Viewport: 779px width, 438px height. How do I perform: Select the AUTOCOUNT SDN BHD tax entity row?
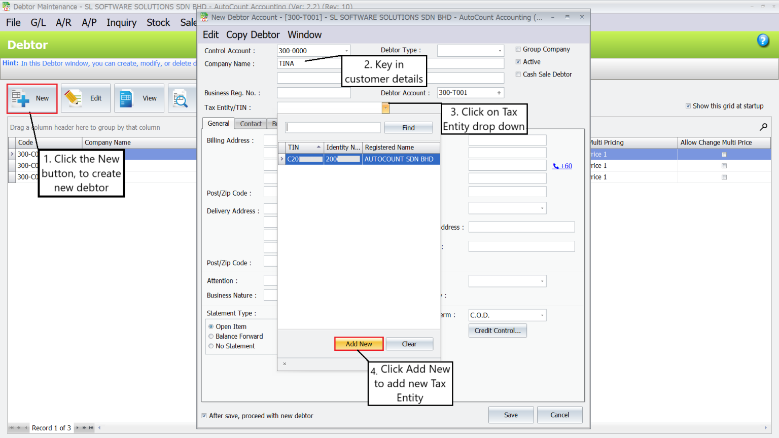pos(360,159)
